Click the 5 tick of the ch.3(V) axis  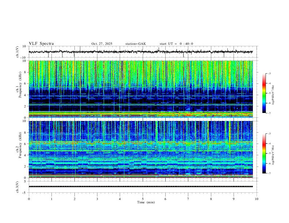pyautogui.click(x=25, y=181)
